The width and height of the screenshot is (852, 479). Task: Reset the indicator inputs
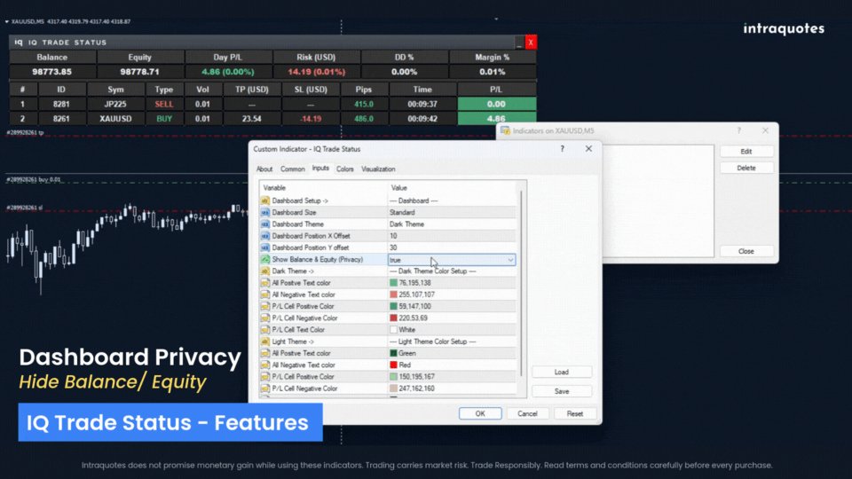coord(575,414)
